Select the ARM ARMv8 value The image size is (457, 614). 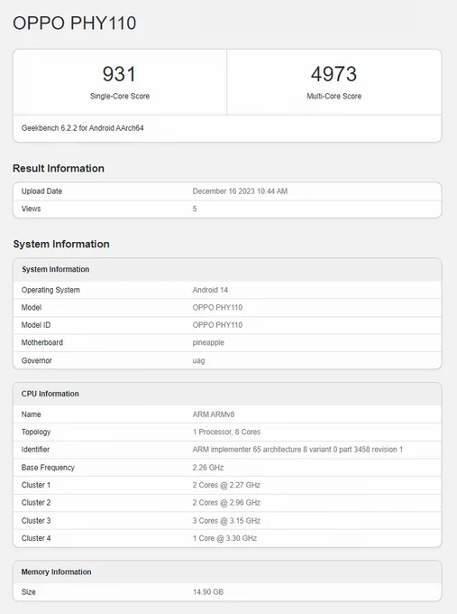point(214,414)
